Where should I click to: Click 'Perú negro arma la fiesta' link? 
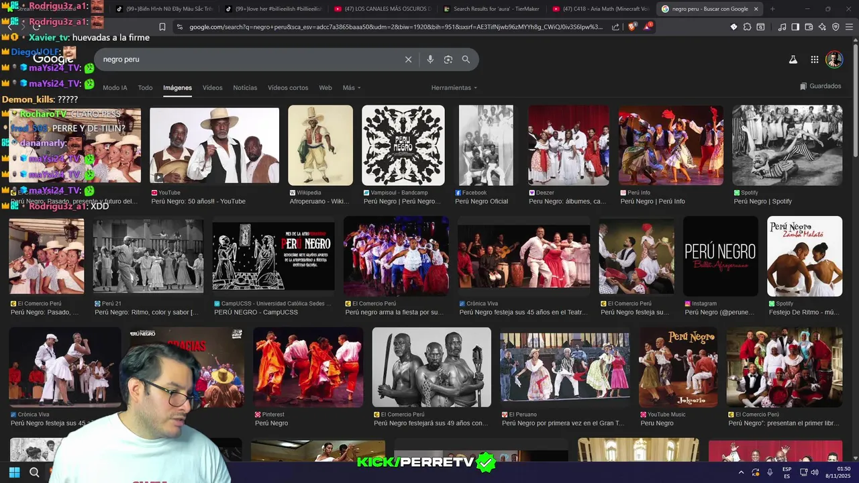pyautogui.click(x=395, y=312)
